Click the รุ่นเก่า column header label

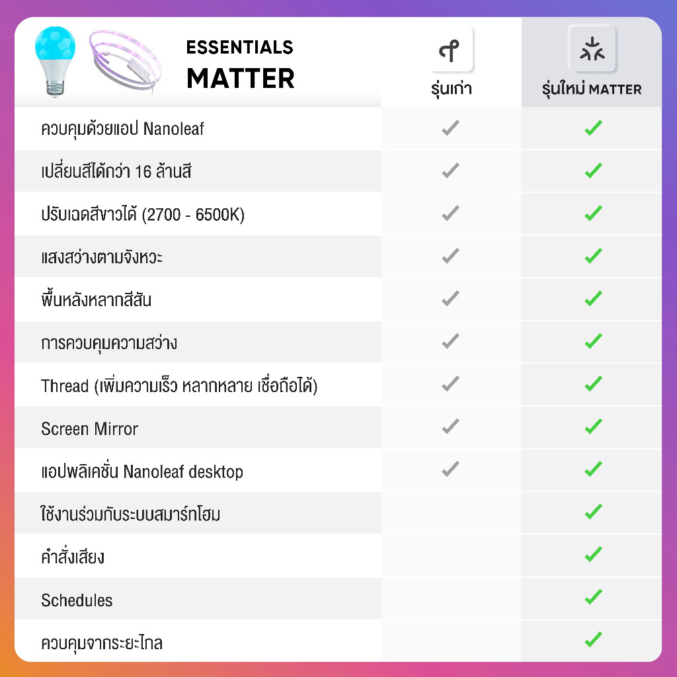(451, 89)
